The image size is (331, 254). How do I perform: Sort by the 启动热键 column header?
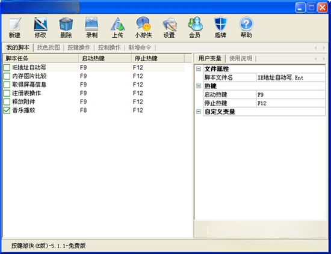[x=105, y=58]
